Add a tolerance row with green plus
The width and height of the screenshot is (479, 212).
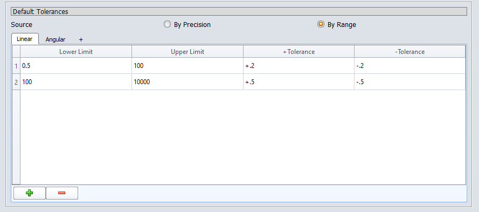[x=30, y=193]
